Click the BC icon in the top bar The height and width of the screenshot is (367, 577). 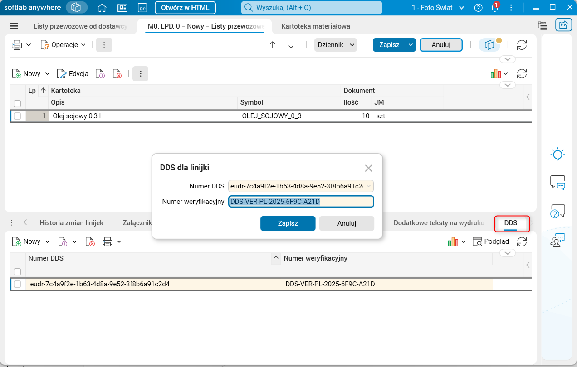(142, 8)
